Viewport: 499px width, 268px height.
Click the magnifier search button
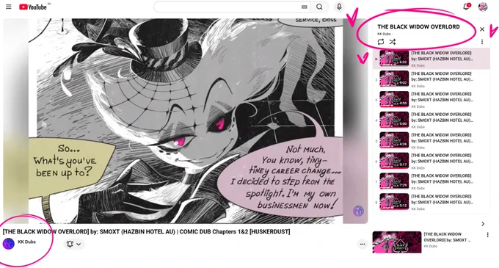point(319,7)
